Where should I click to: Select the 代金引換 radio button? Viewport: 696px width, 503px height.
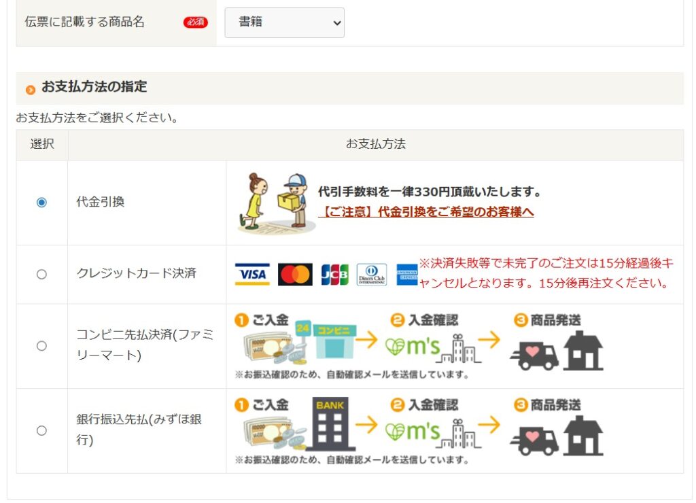[x=41, y=203]
